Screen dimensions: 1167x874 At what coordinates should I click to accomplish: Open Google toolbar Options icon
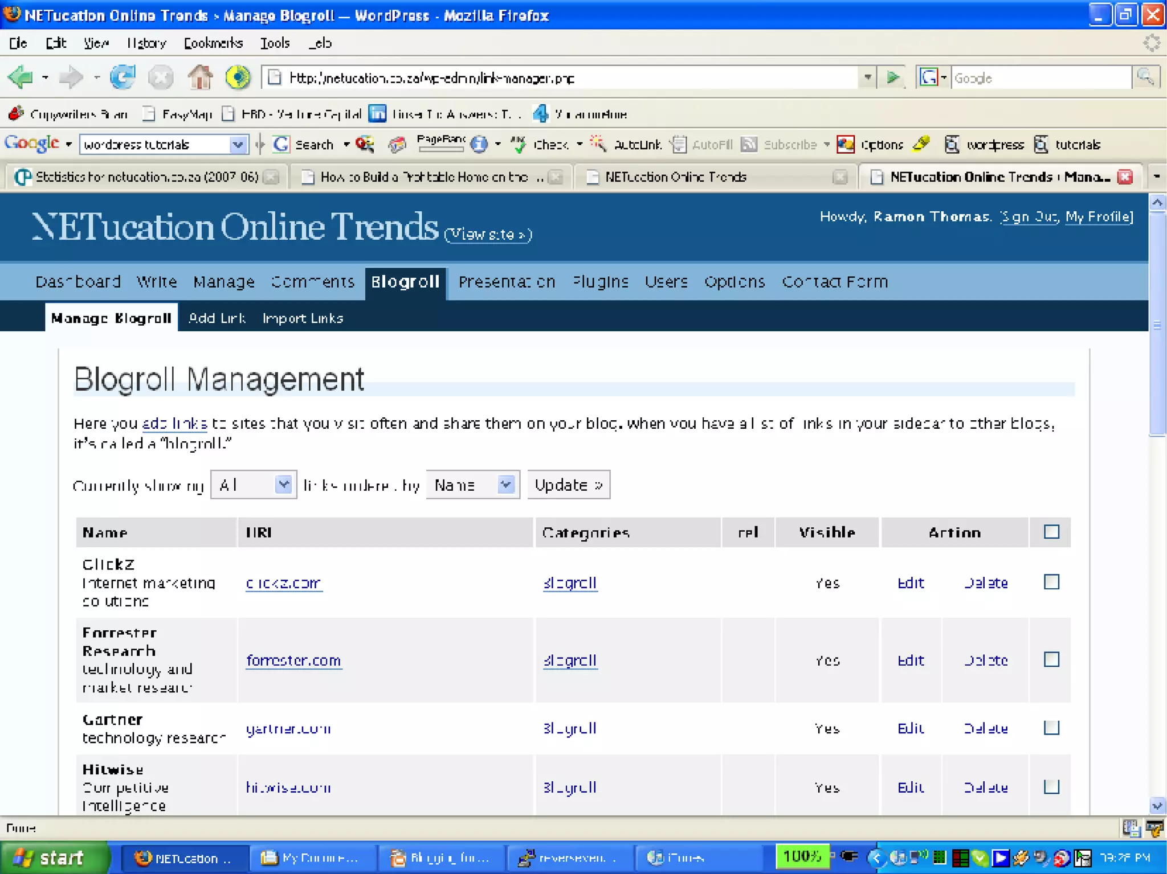click(x=846, y=145)
